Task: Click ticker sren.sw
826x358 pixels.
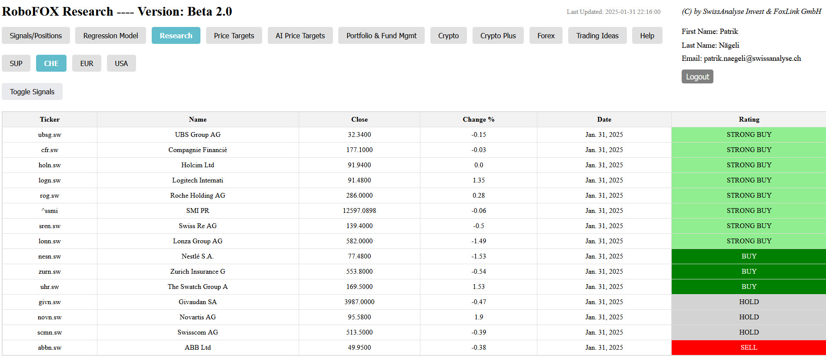Action: click(x=50, y=226)
